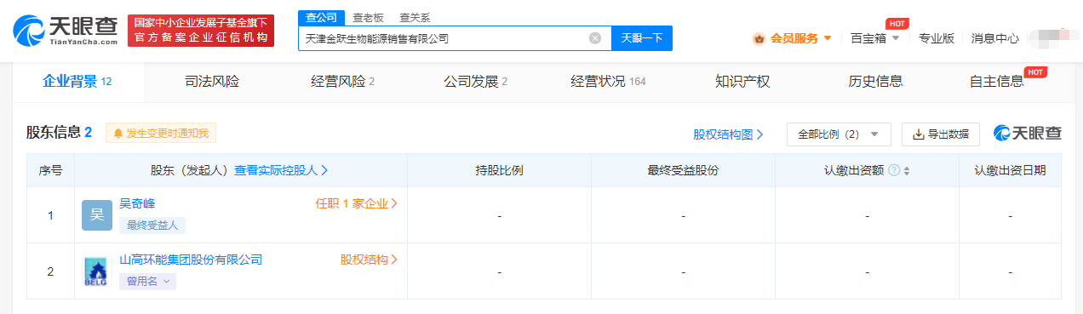Image resolution: width=1083 pixels, height=314 pixels.
Task: Open 知识产权 tab
Action: tap(742, 82)
